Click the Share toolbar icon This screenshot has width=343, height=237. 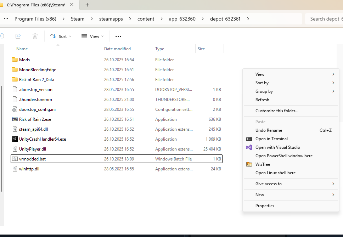click(x=18, y=36)
